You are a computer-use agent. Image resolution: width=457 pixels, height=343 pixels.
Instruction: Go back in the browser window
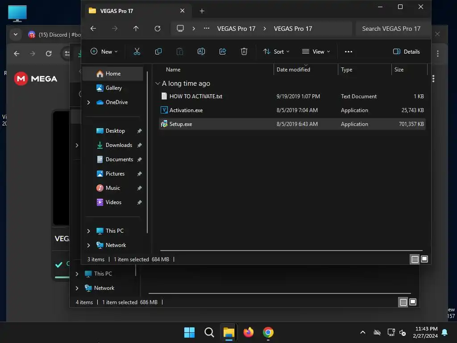pos(17,54)
